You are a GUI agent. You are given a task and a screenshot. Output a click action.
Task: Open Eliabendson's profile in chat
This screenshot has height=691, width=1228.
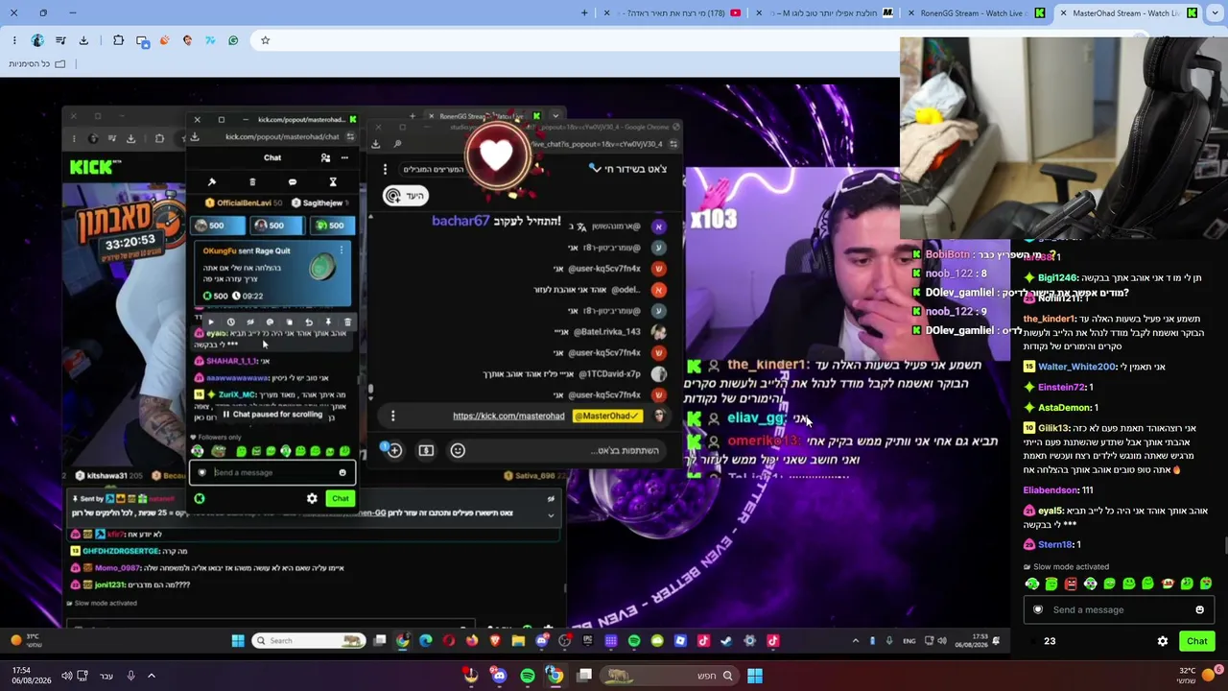pos(1051,490)
